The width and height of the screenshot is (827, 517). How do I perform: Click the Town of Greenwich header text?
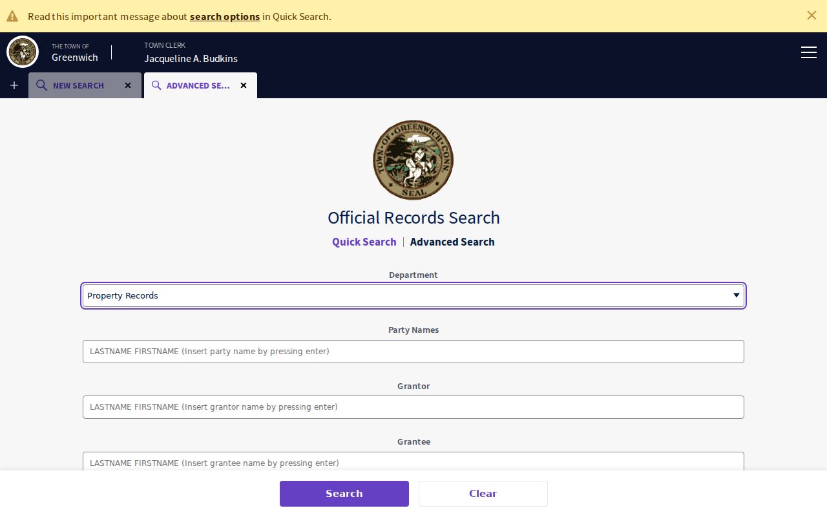coord(75,52)
